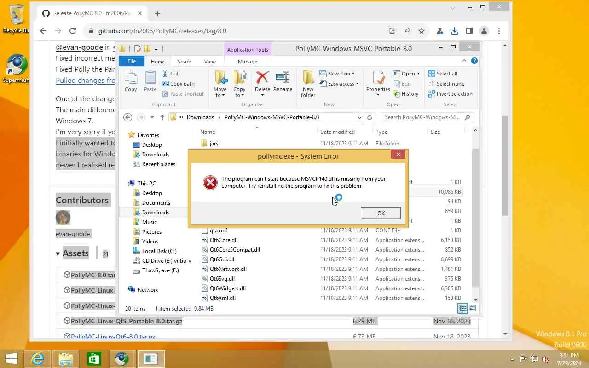The image size is (589, 368).
Task: Click Copy path in Clipboard group
Action: (x=178, y=84)
